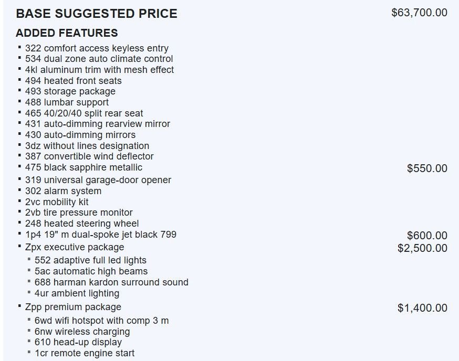Select 387 convertible wind deflector line

click(89, 156)
